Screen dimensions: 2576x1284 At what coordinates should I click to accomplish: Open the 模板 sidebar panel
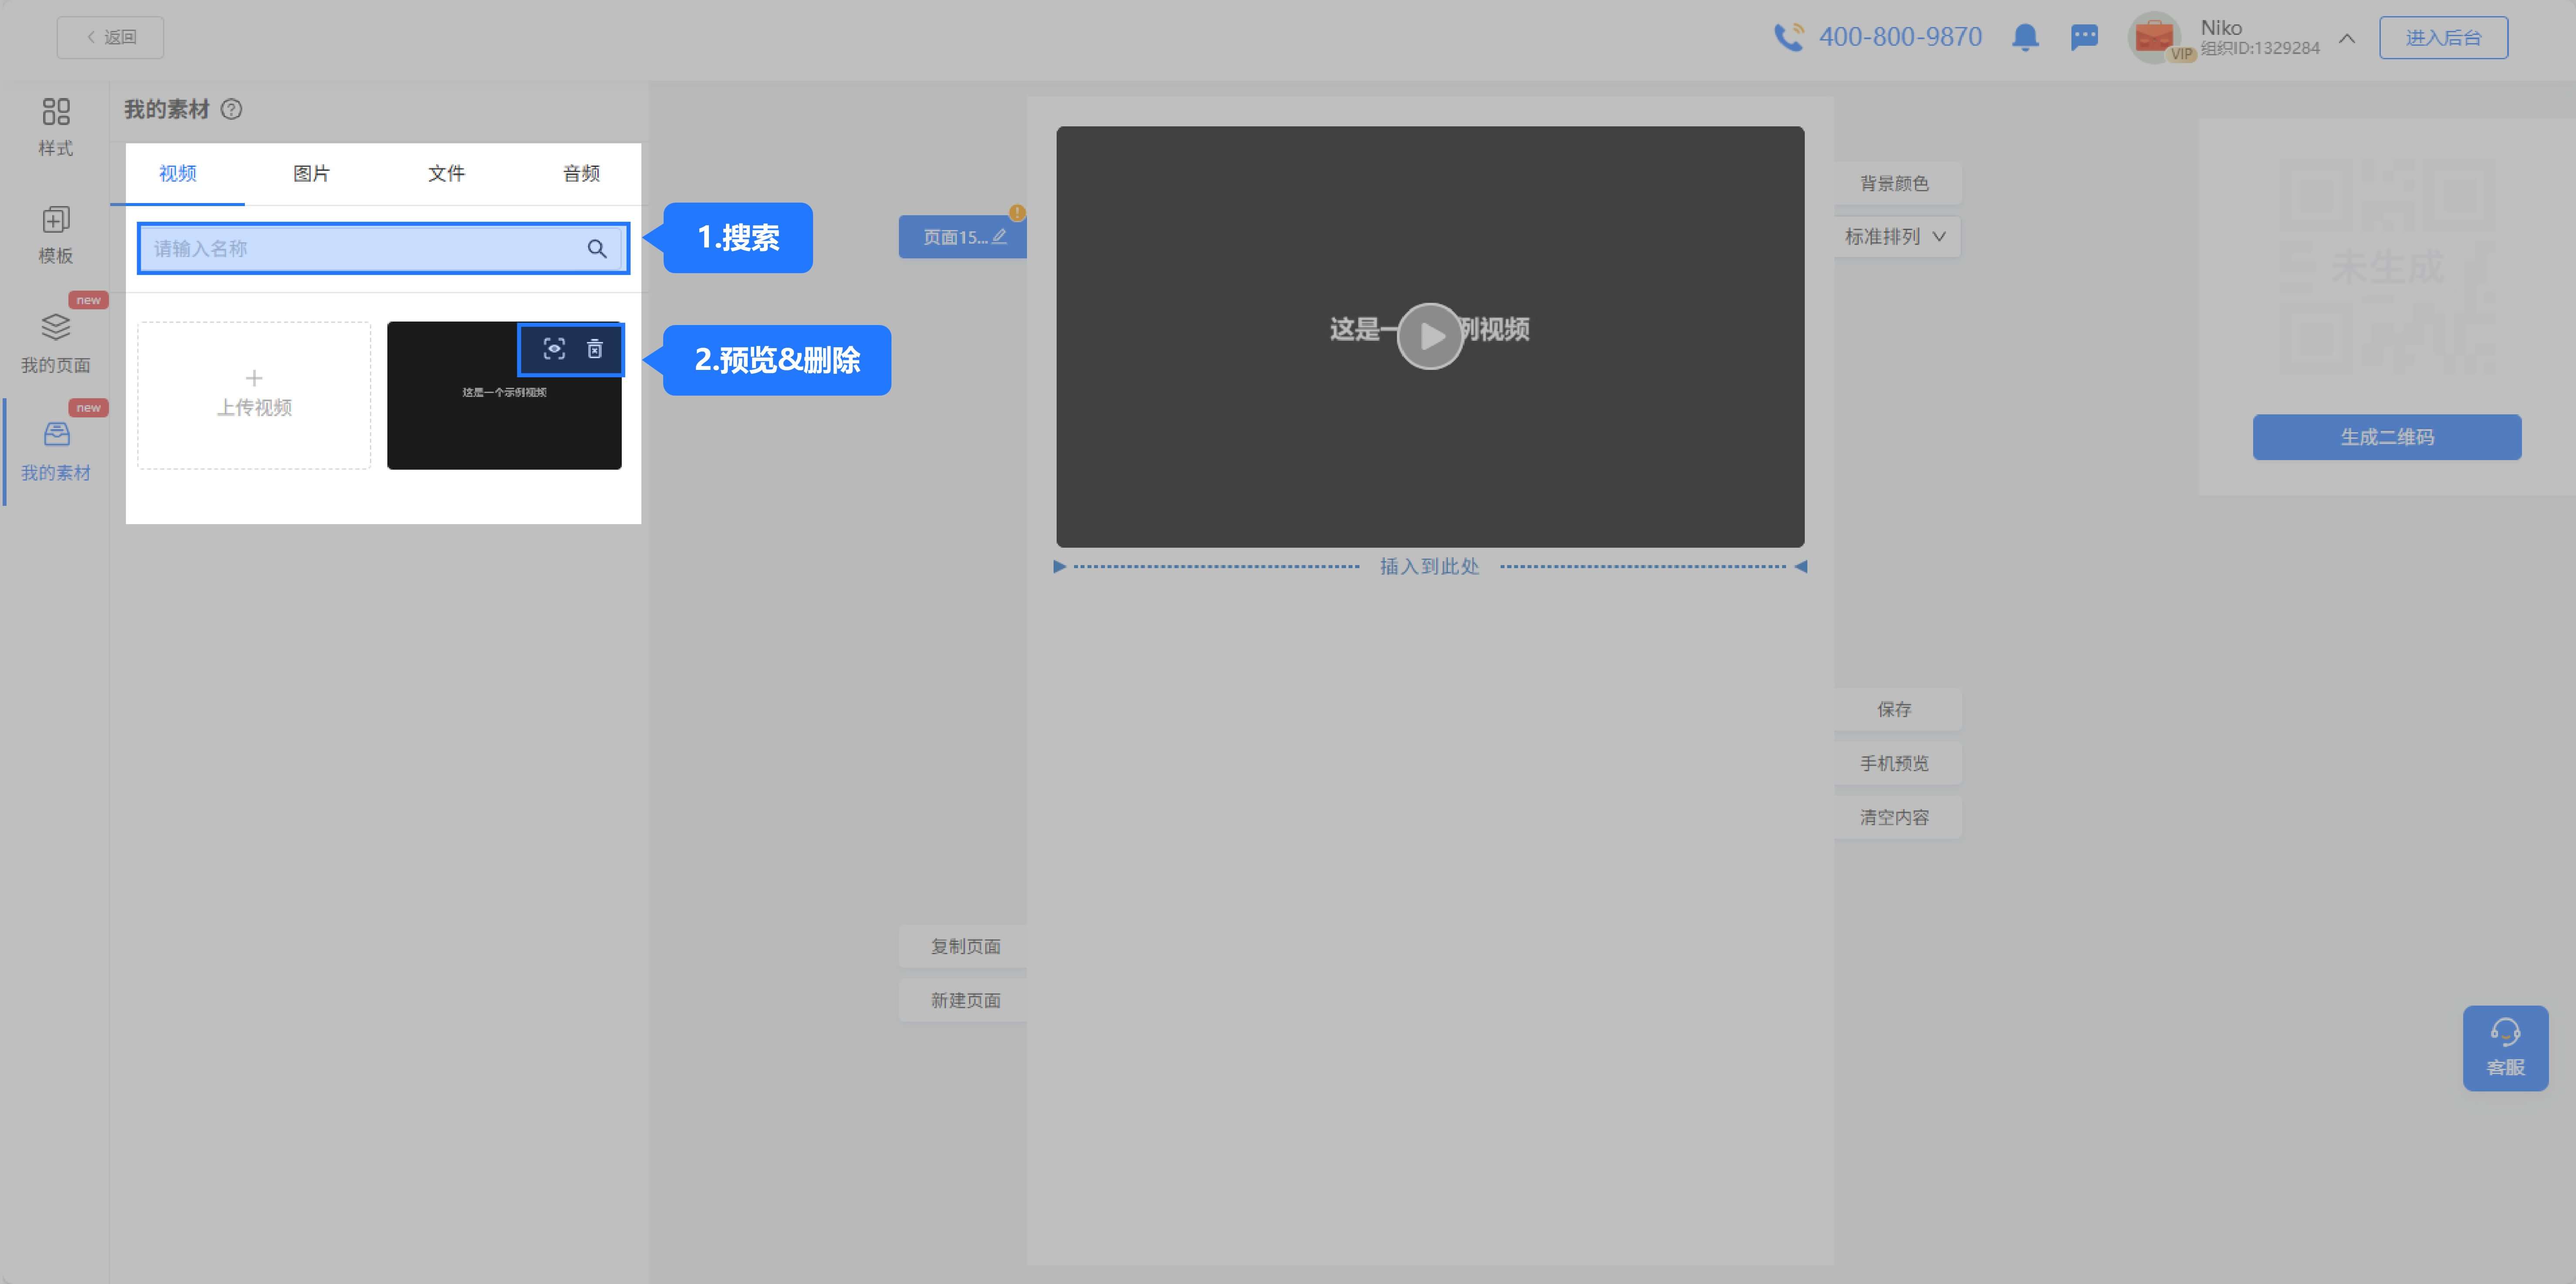[x=56, y=235]
